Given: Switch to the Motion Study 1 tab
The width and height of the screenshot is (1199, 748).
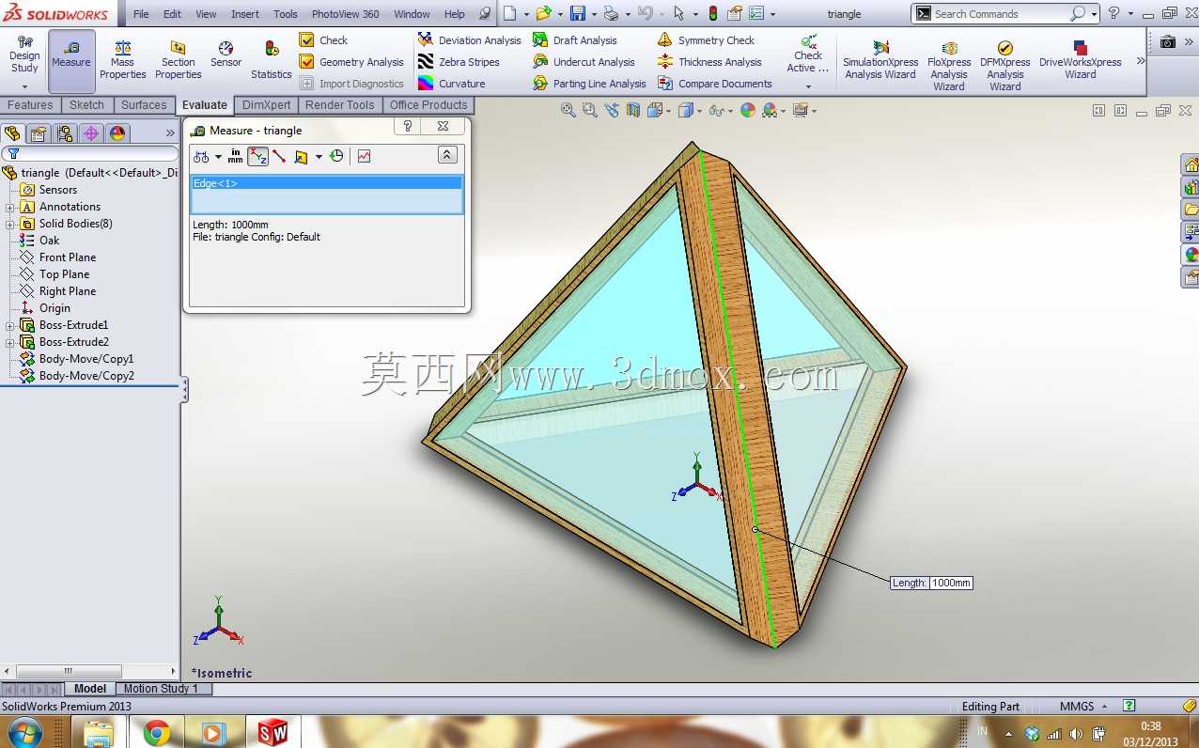Looking at the screenshot, I should [161, 689].
